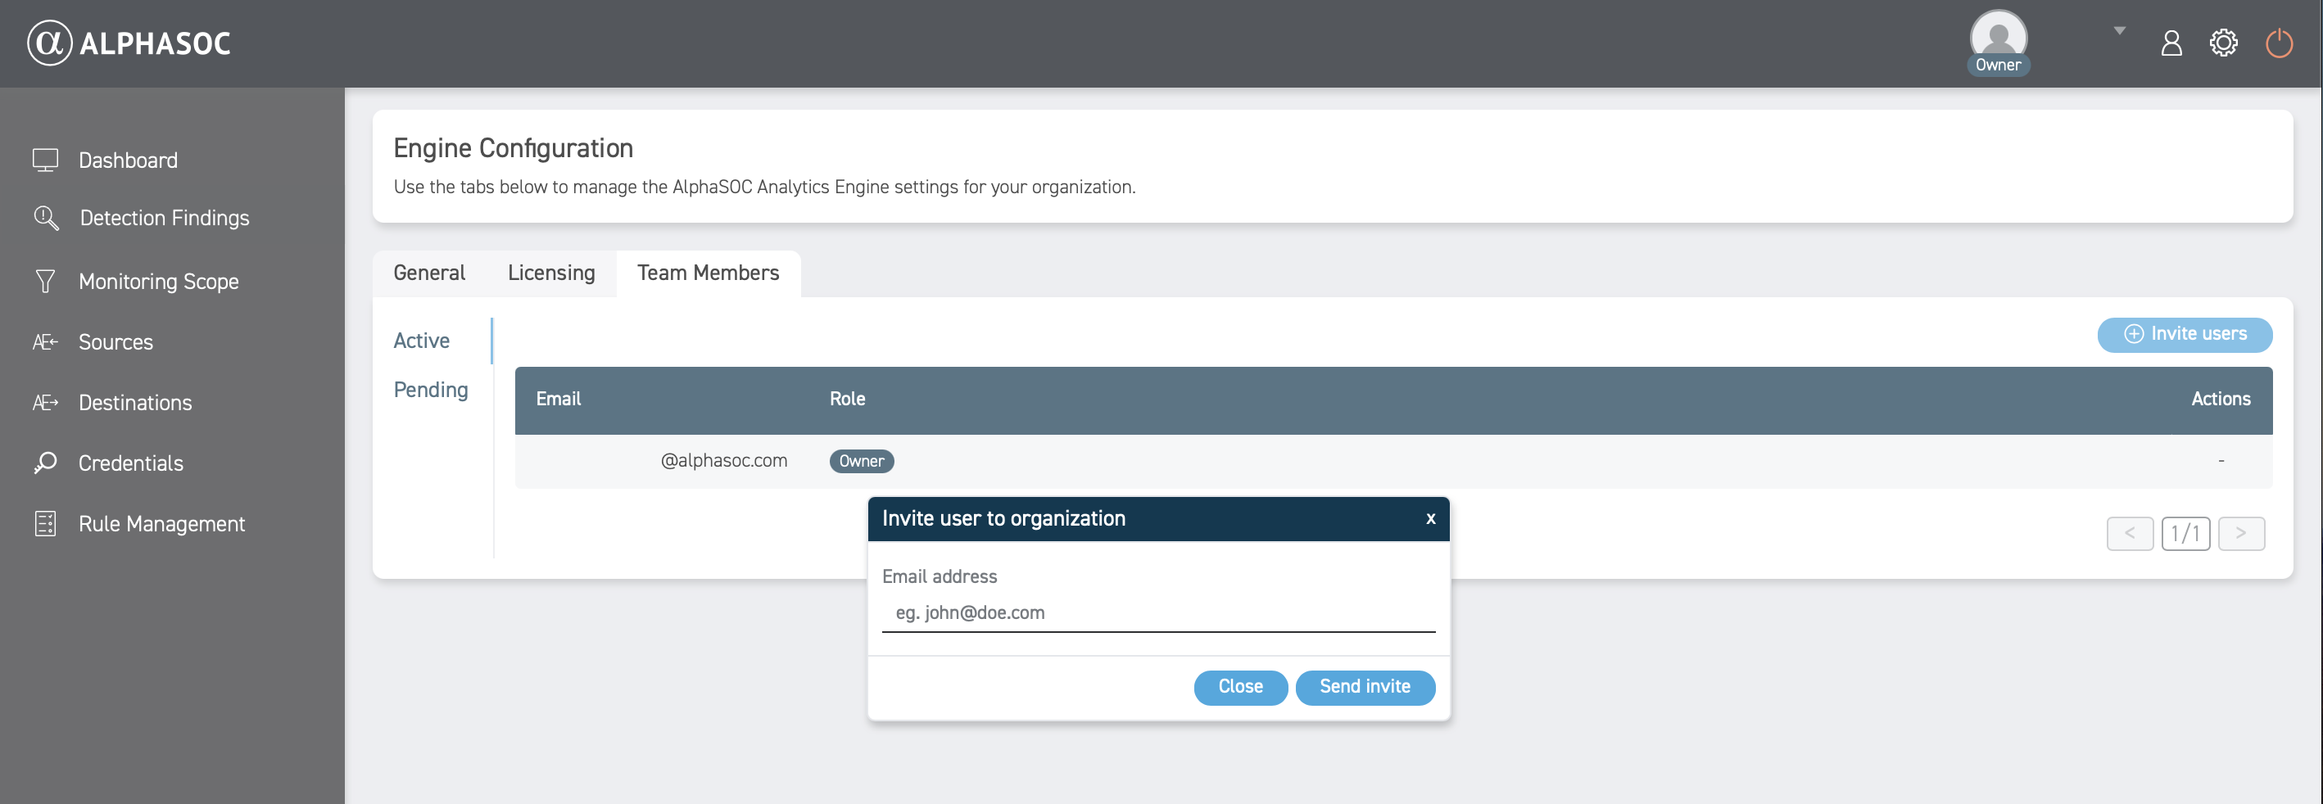Switch to the Licensing tab
Viewport: 2323px width, 804px height.
[551, 273]
